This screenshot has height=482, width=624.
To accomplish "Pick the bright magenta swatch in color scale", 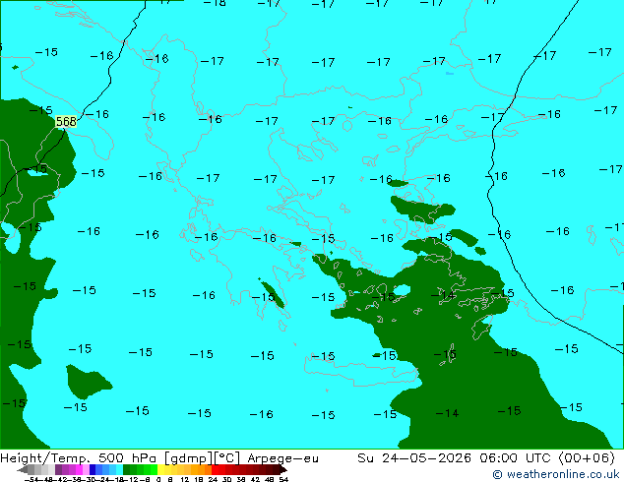I will [x=79, y=469].
